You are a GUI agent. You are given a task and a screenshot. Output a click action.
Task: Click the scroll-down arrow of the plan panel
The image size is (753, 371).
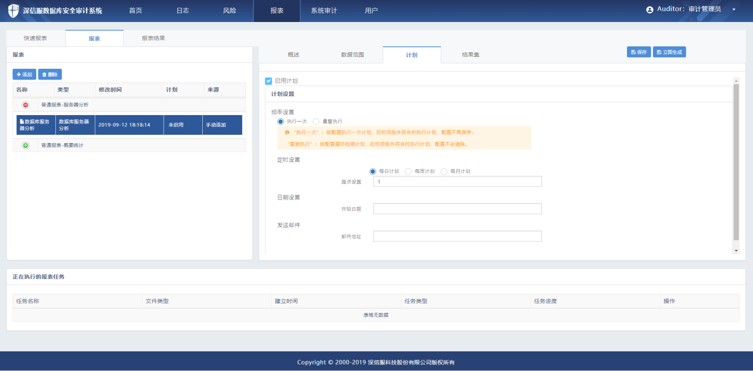point(736,251)
